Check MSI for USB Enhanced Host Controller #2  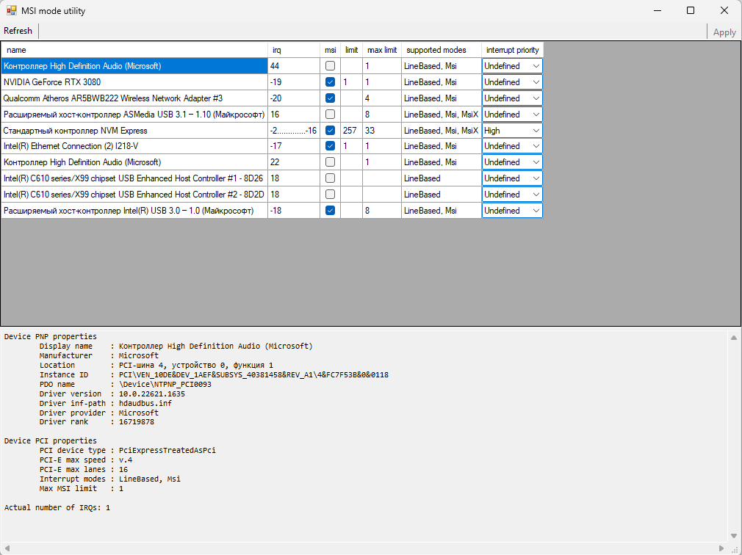331,195
